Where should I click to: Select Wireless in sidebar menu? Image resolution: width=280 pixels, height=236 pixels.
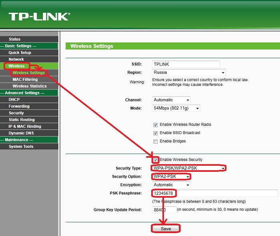16,66
